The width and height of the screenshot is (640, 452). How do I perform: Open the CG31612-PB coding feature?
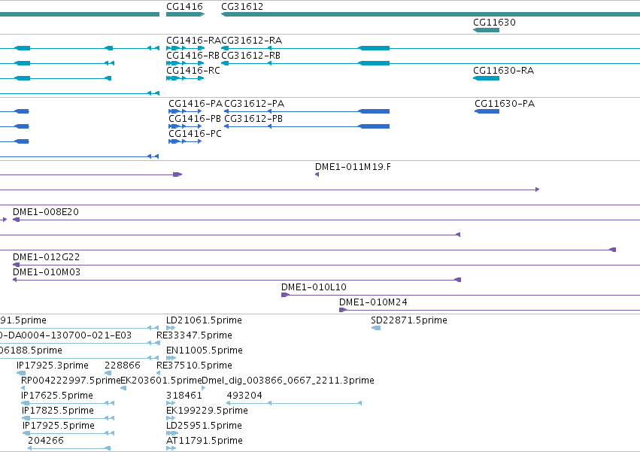[307, 126]
